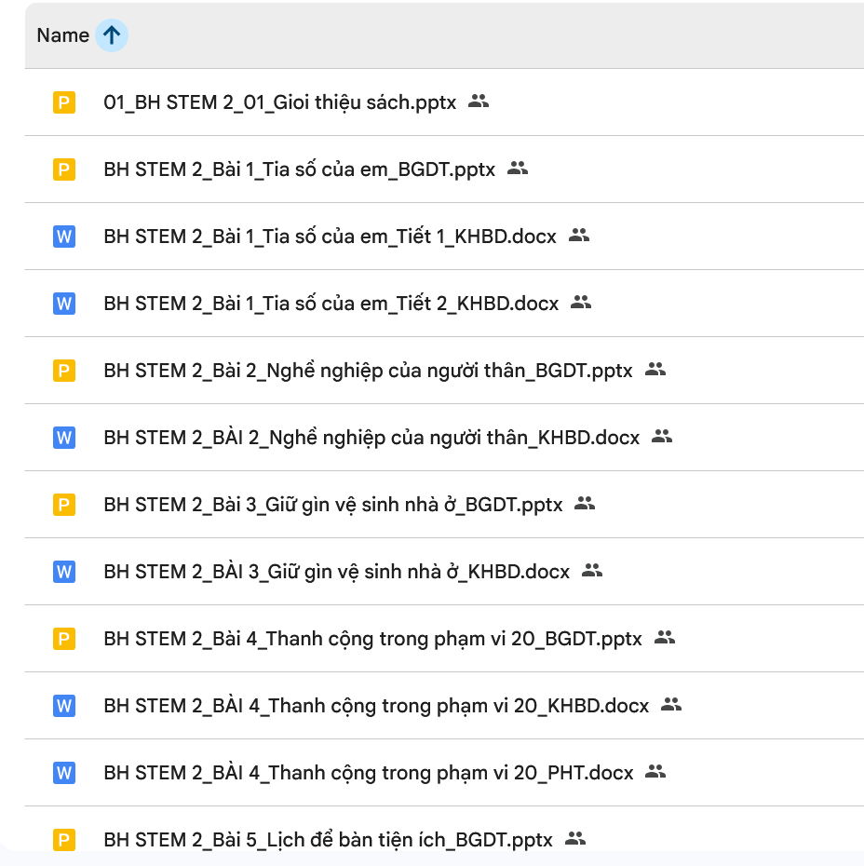Select BÀI 2_Nghề nghiệp của người thân_KHBD.docx
864x866 pixels.
click(371, 438)
